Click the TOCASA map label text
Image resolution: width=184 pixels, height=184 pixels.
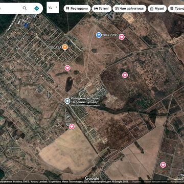pyautogui.click(x=55, y=48)
